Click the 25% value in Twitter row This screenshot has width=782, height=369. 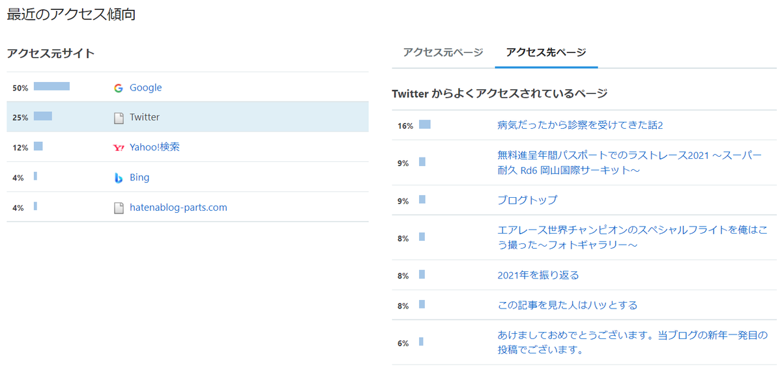[20, 118]
